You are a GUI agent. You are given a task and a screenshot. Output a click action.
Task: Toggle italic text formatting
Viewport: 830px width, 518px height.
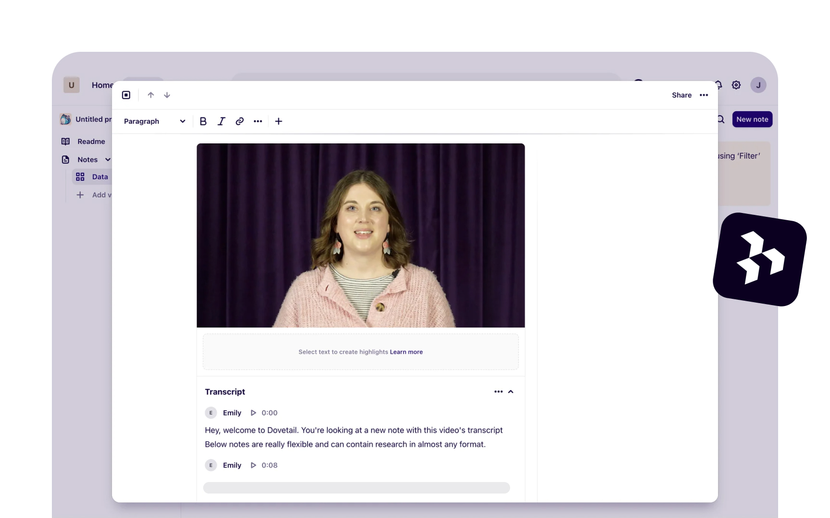tap(221, 121)
